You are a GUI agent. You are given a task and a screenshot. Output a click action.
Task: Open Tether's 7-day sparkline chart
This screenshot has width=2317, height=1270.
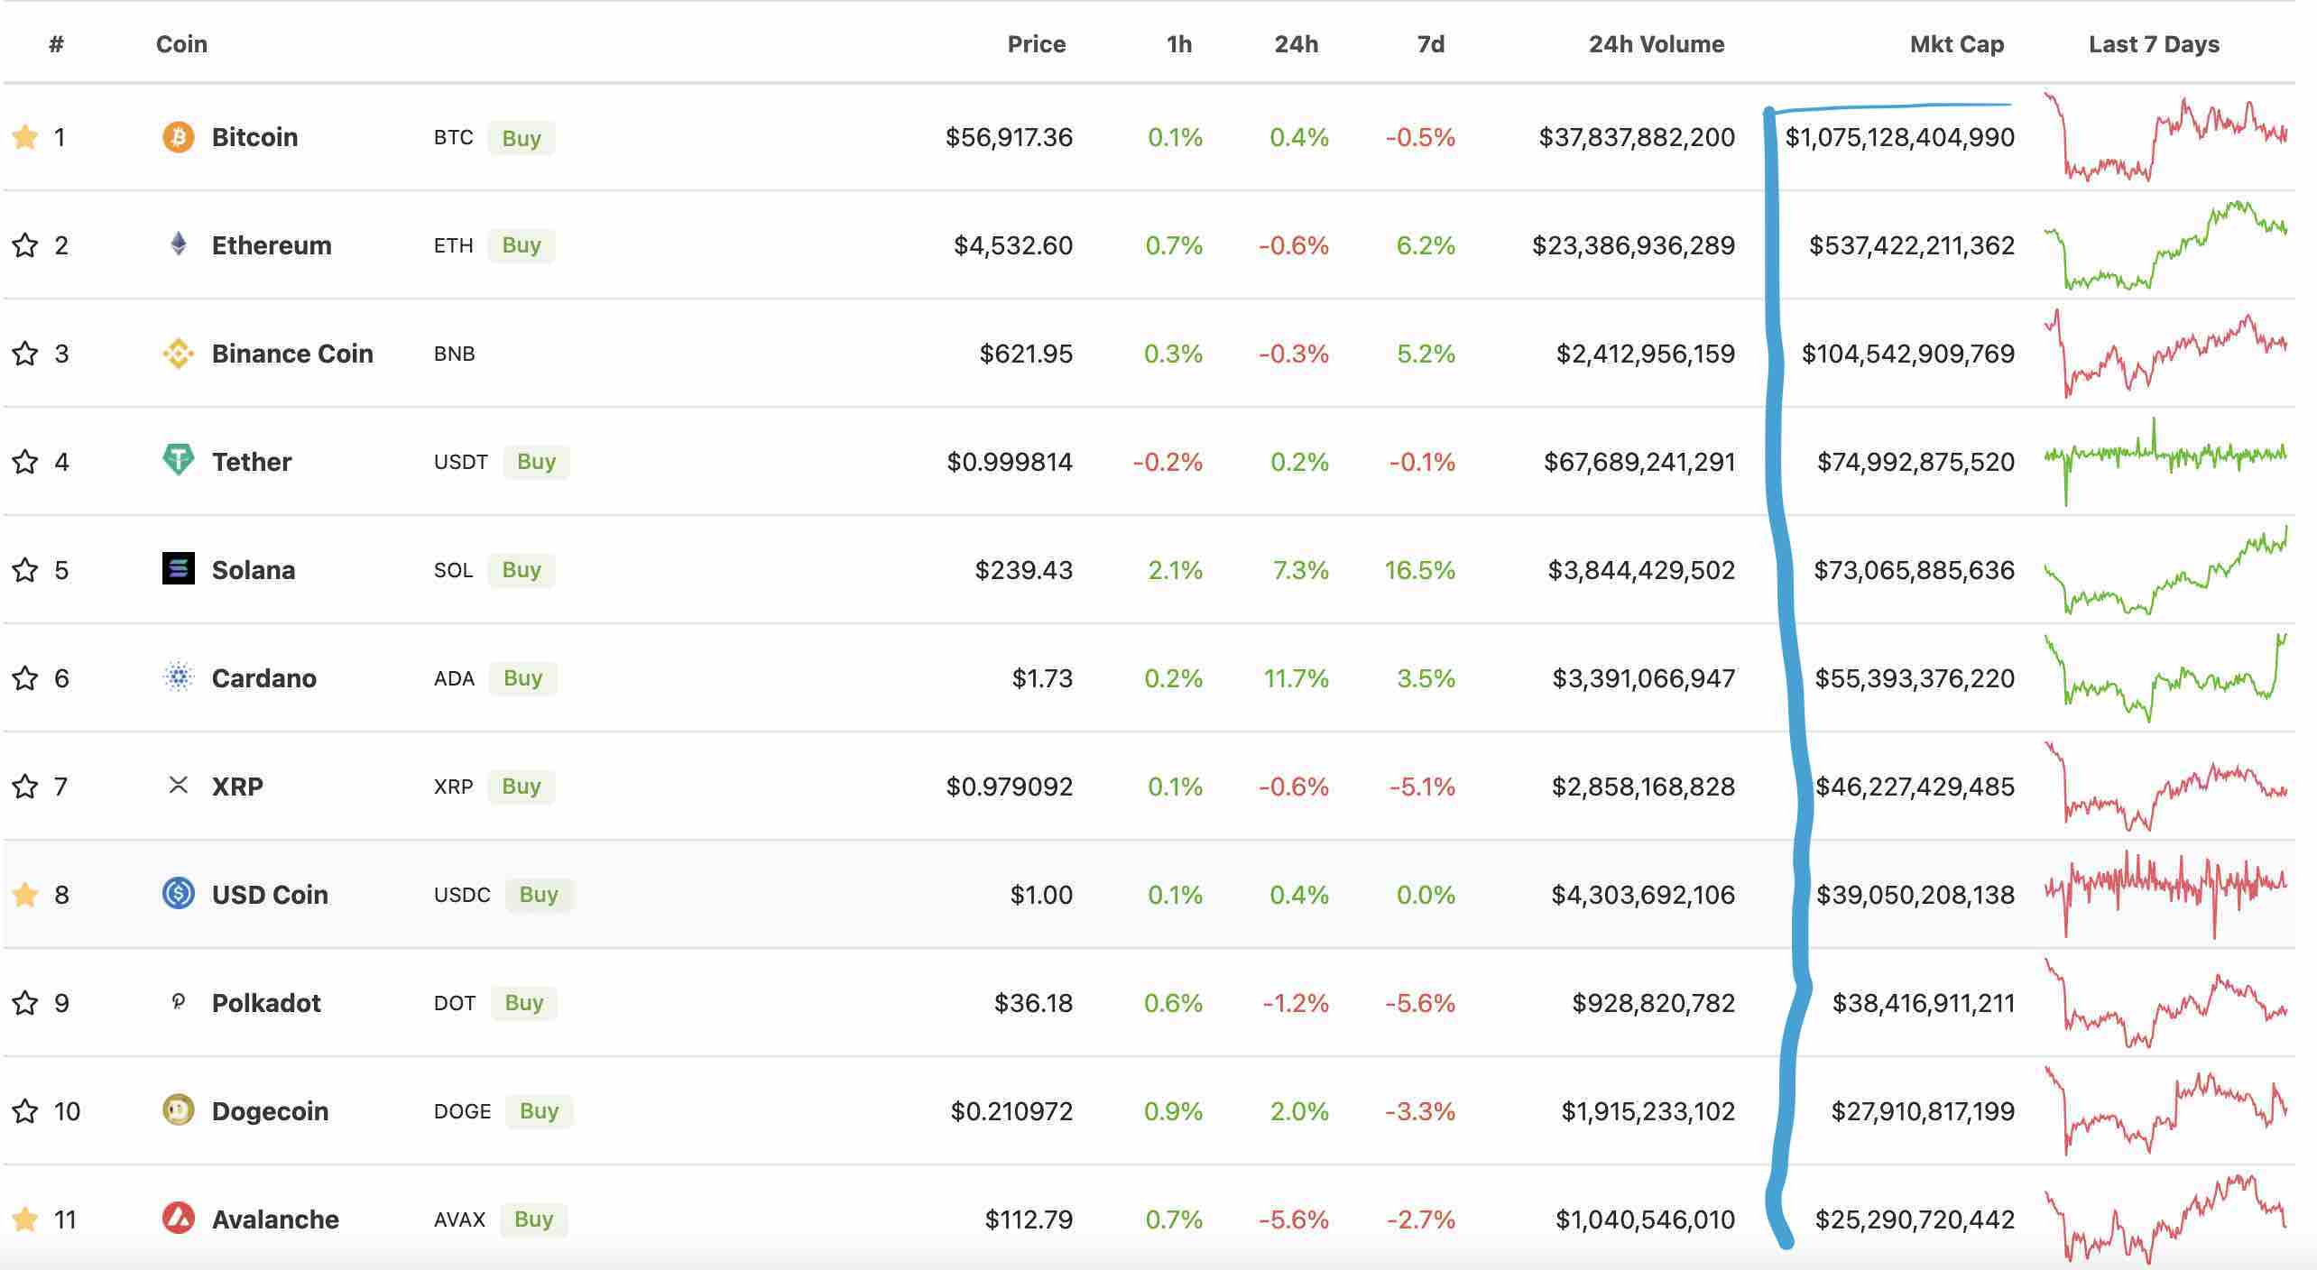(x=2165, y=462)
